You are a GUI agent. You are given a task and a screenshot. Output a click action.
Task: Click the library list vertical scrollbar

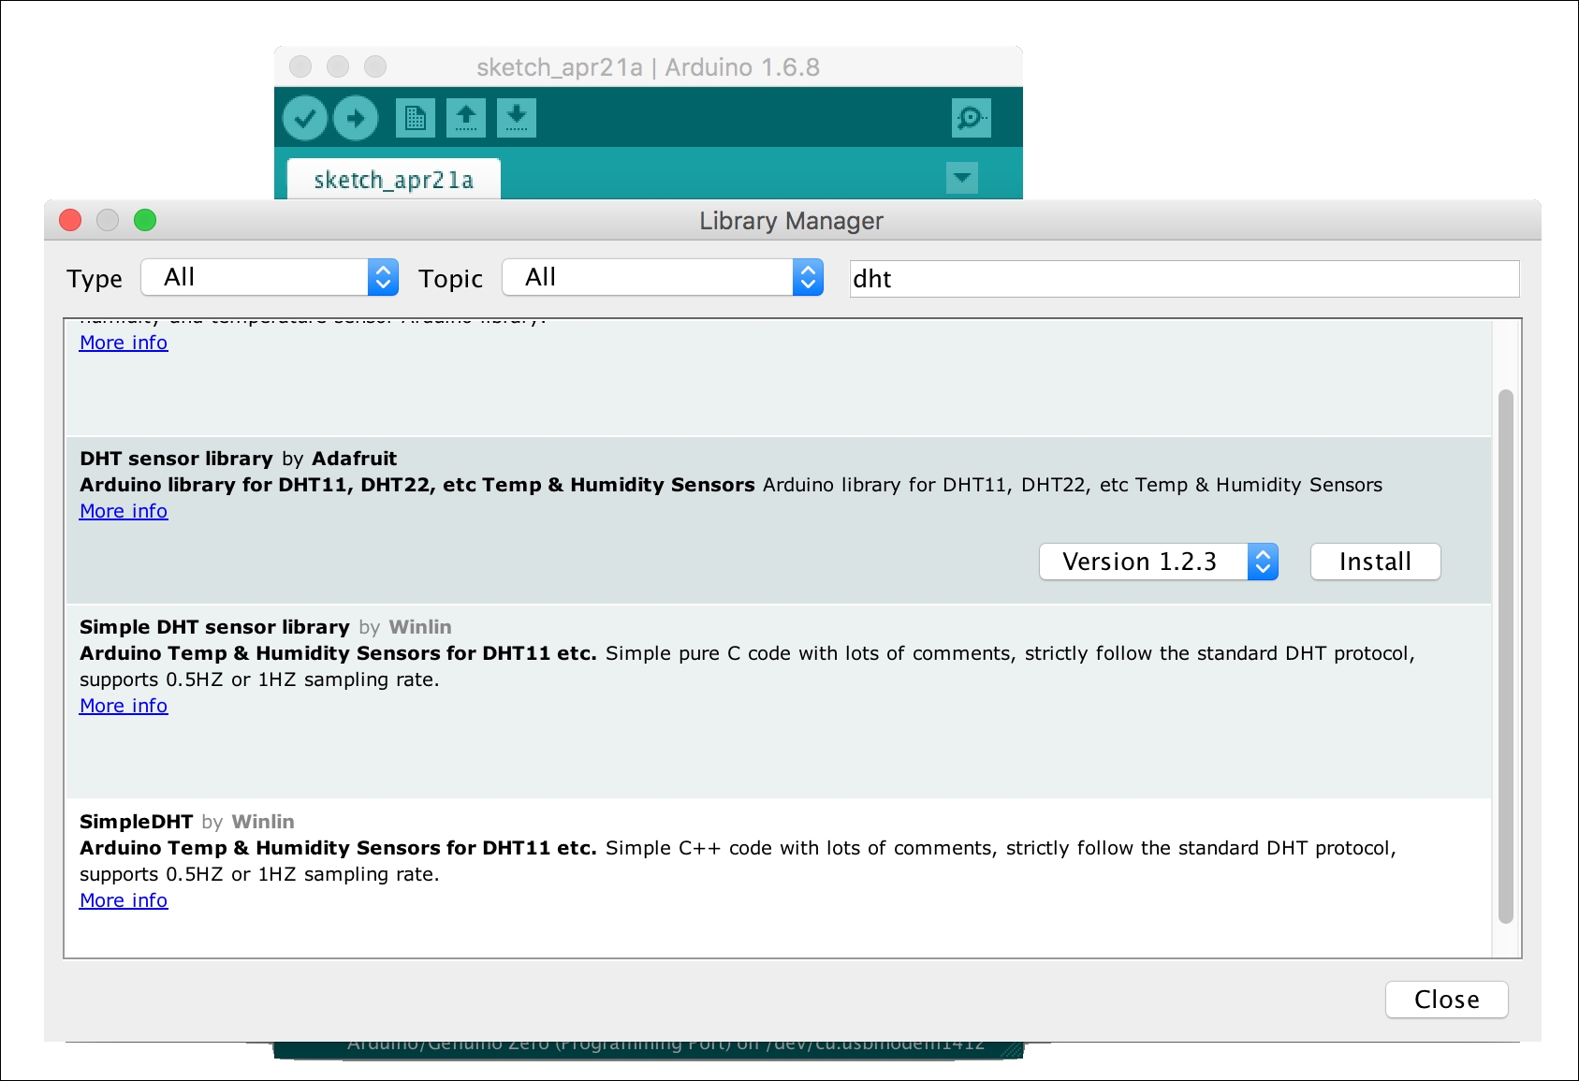tap(1505, 655)
